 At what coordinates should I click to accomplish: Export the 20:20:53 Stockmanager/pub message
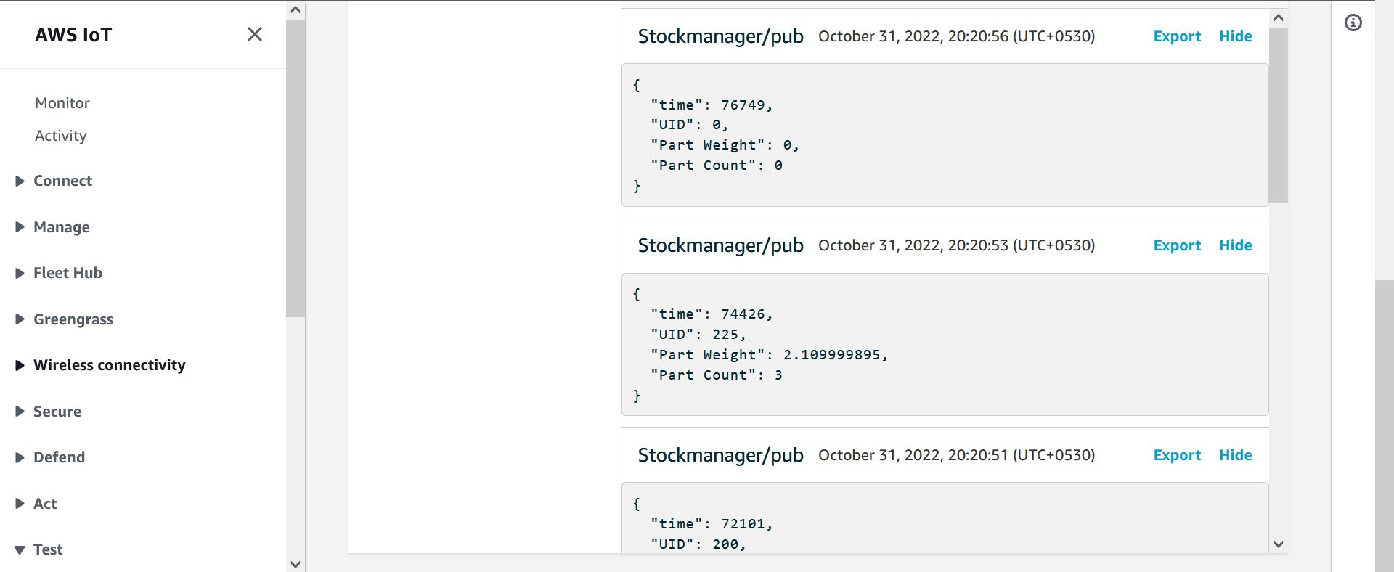point(1177,245)
